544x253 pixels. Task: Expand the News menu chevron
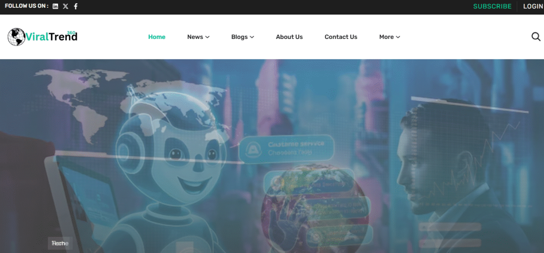(x=208, y=37)
